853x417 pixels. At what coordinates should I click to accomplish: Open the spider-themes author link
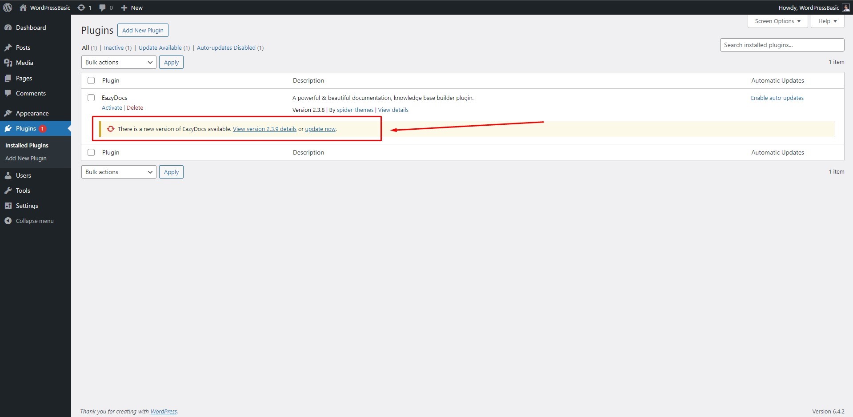(355, 110)
